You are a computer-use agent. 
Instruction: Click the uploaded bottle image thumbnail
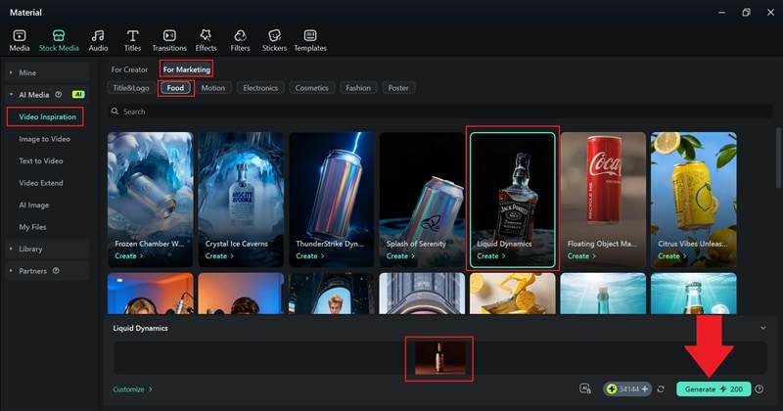coord(439,358)
